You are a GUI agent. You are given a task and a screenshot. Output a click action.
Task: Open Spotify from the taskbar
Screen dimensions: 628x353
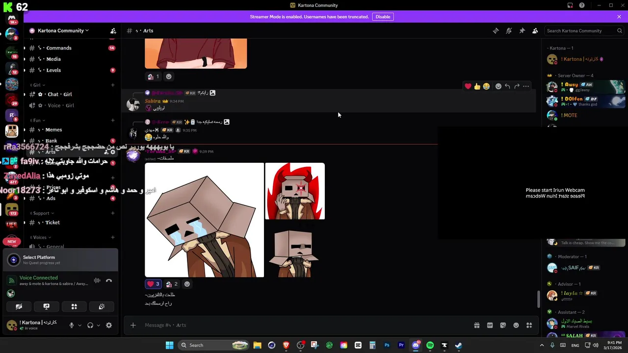click(x=430, y=345)
